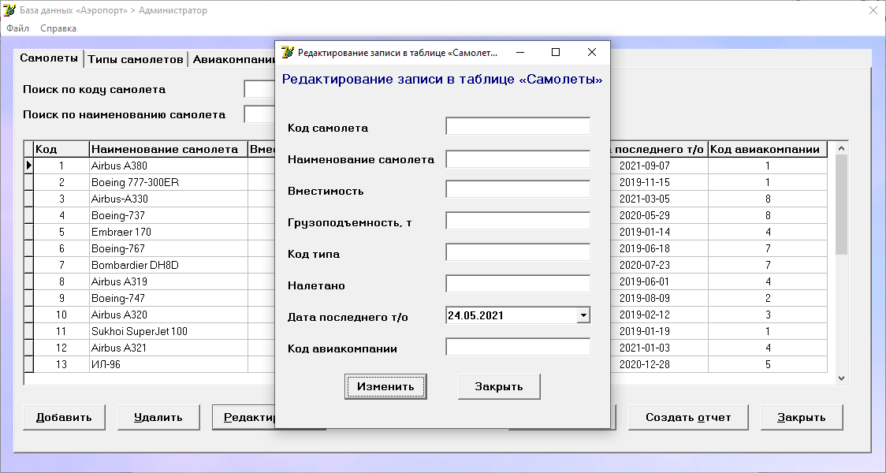Minimize the edit record dialog
Screen dimensions: 886x473
(520, 52)
